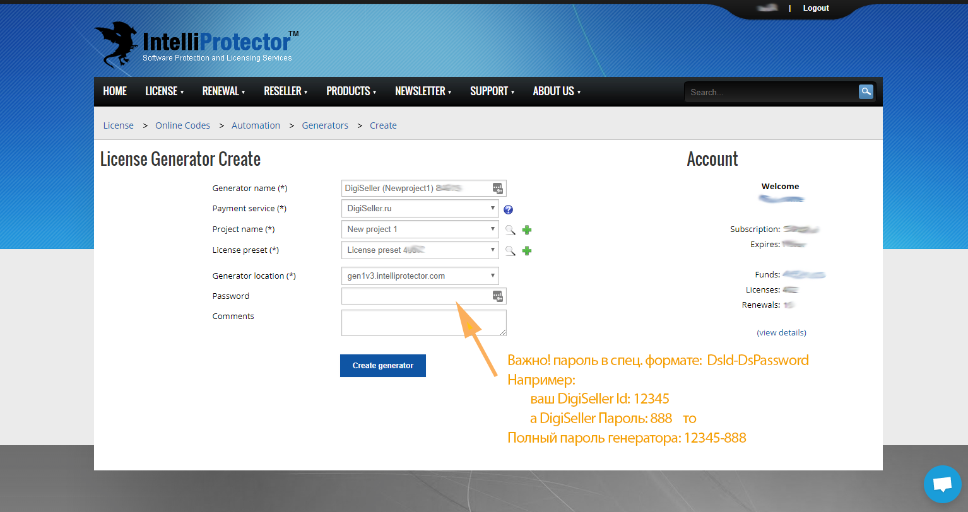Viewport: 968px width, 512px height.
Task: Click the Project name (*) label
Action: (244, 229)
